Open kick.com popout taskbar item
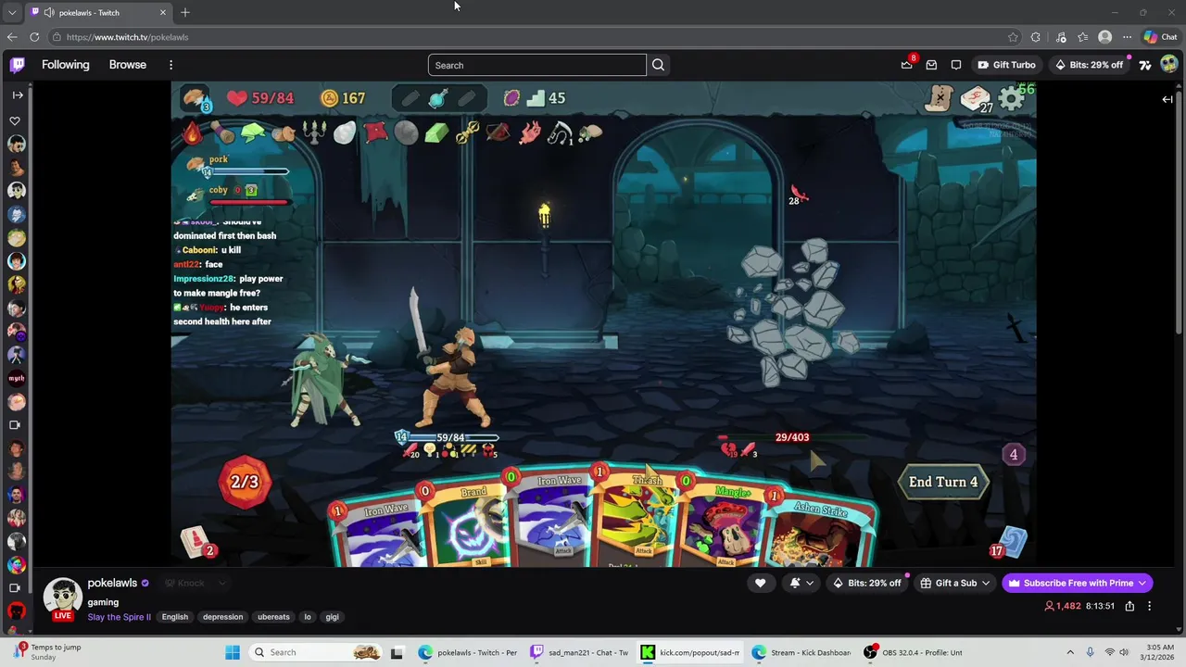Screen dimensions: 1186x667 coord(691,652)
